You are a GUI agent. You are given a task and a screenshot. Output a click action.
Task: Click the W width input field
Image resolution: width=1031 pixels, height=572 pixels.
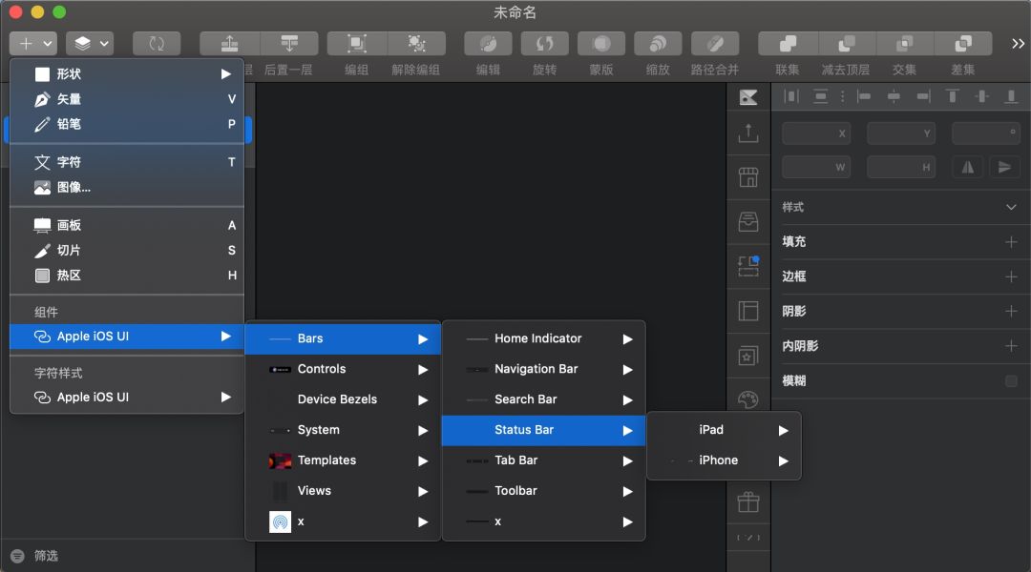[816, 167]
